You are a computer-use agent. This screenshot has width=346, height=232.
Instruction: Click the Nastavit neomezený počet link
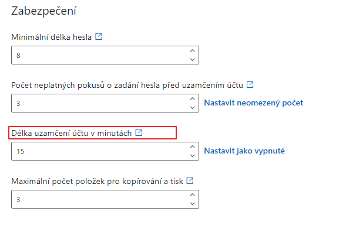point(254,103)
